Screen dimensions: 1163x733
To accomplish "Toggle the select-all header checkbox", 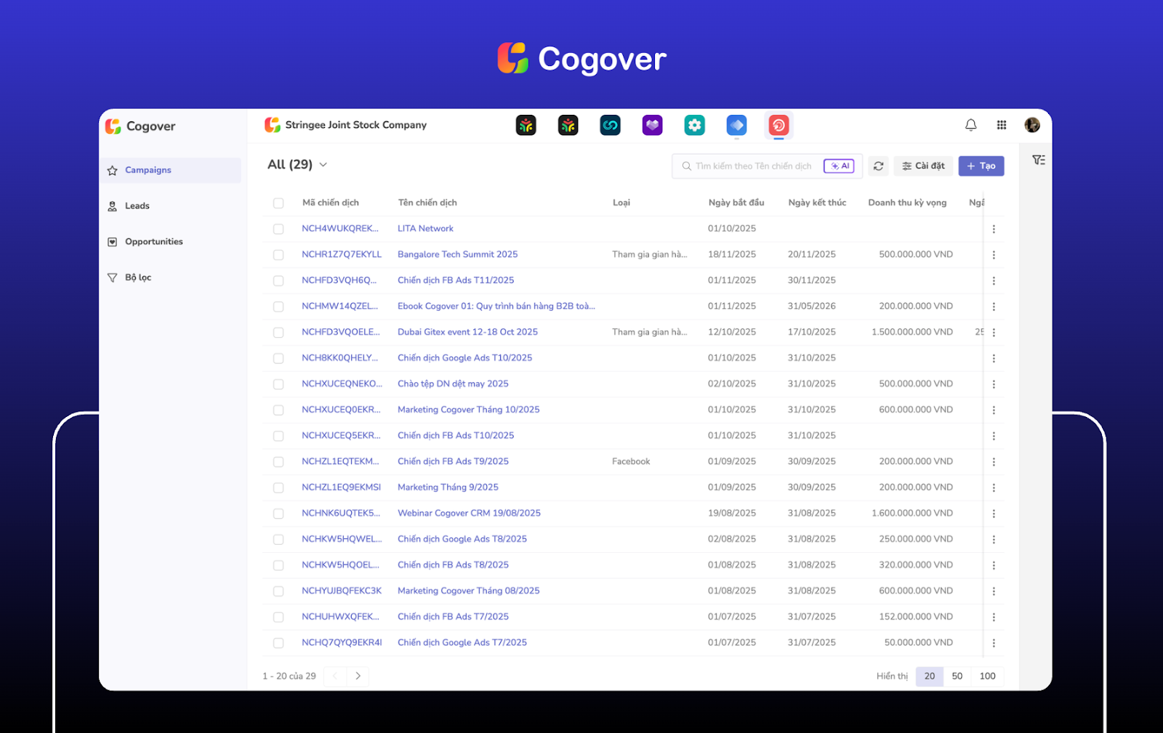I will click(x=278, y=203).
